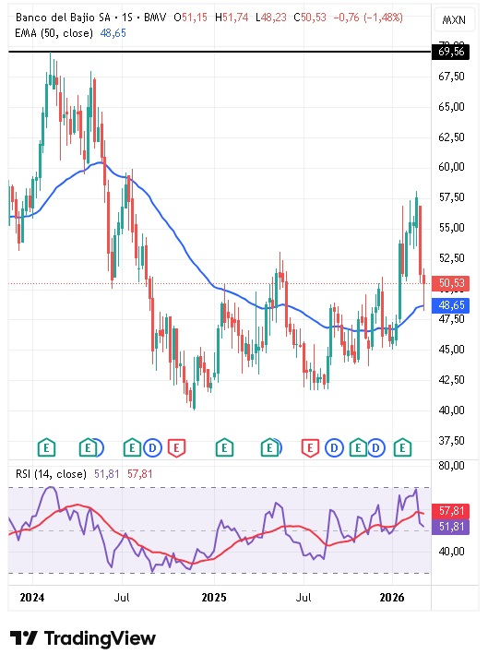Click the RSI legend value 51,81
Image resolution: width=488 pixels, height=654 pixels.
click(x=107, y=474)
